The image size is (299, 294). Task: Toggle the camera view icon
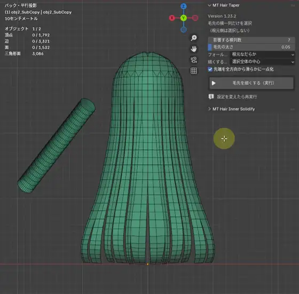point(194,60)
